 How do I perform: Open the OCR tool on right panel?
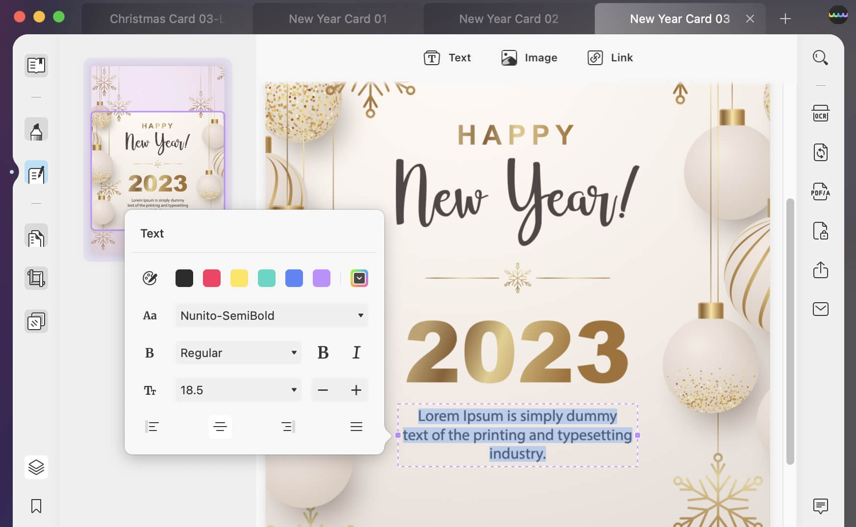click(820, 113)
